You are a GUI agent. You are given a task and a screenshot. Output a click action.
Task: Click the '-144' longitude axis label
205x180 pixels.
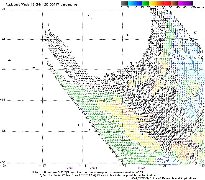tap(83, 166)
